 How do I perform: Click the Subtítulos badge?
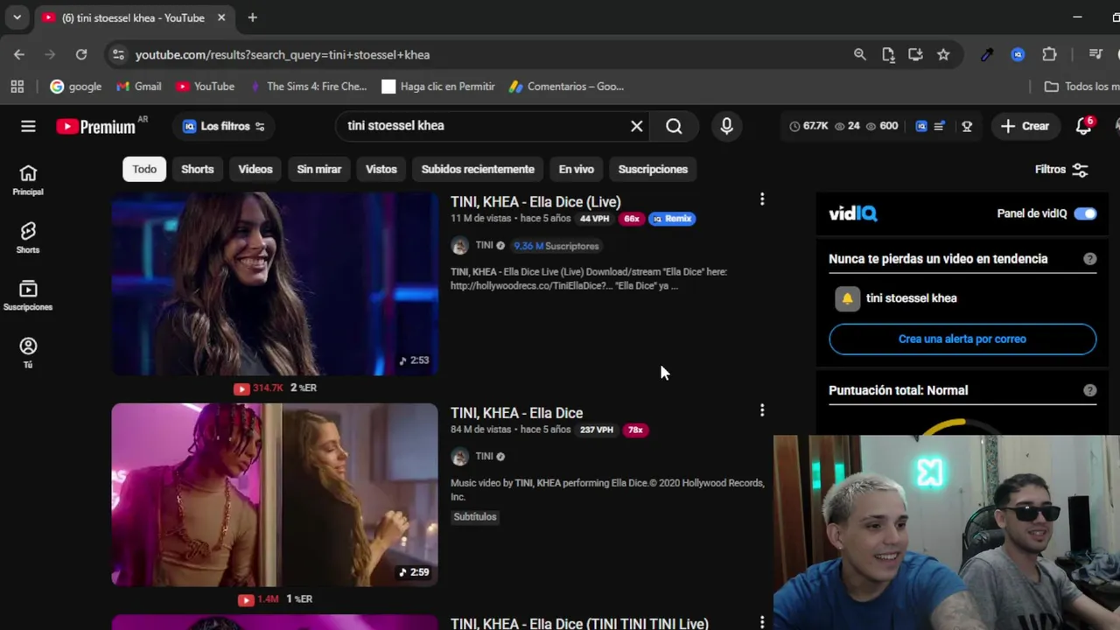click(x=475, y=517)
